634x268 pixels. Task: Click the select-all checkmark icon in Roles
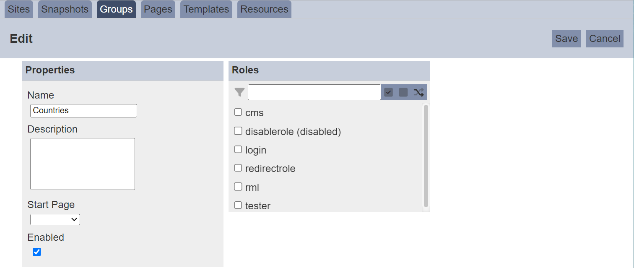388,92
